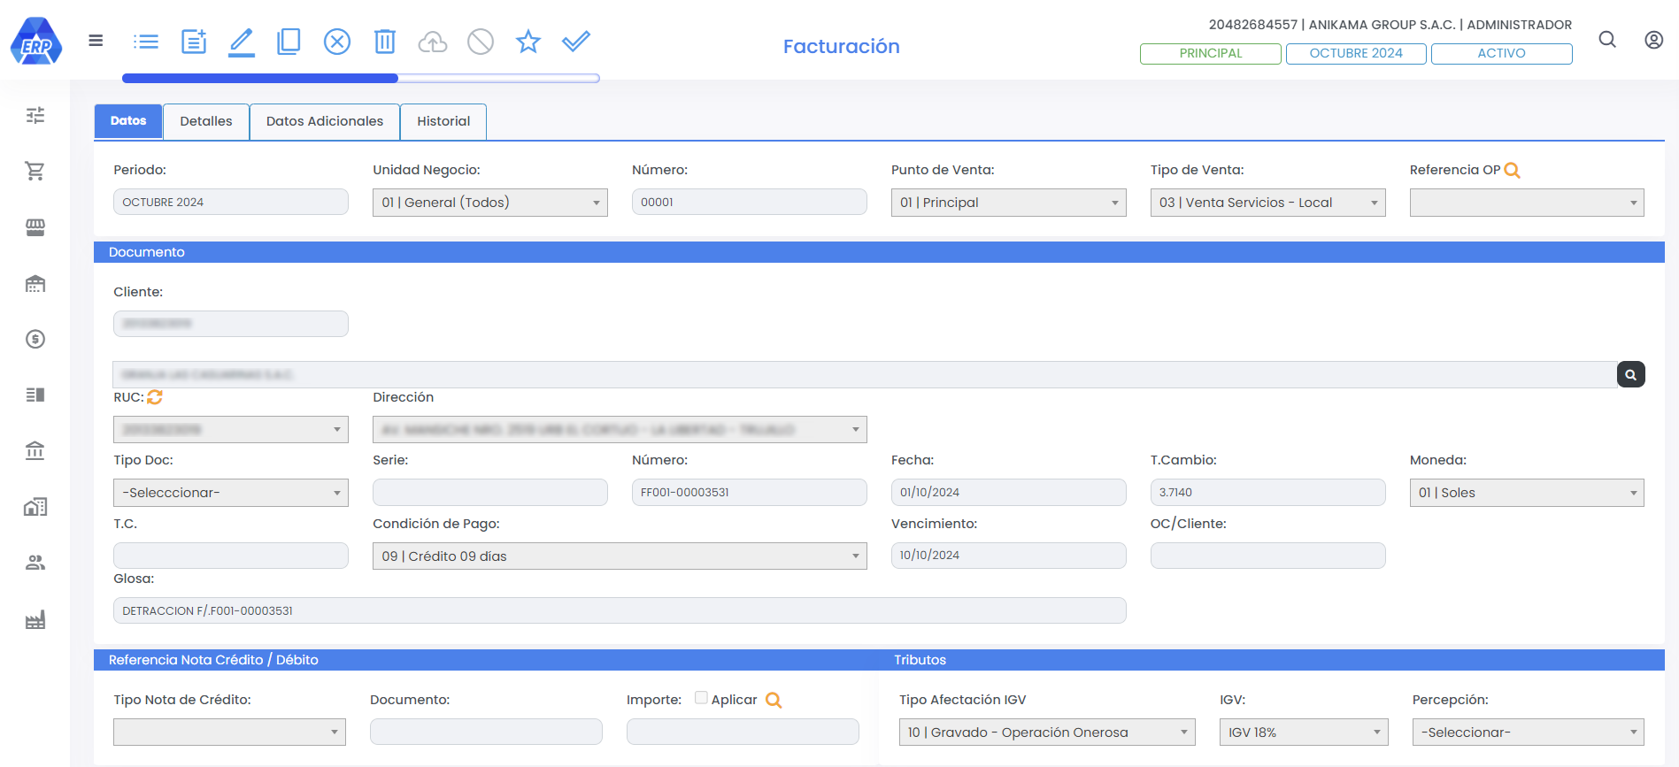Open the RUC dropdown

coord(231,430)
